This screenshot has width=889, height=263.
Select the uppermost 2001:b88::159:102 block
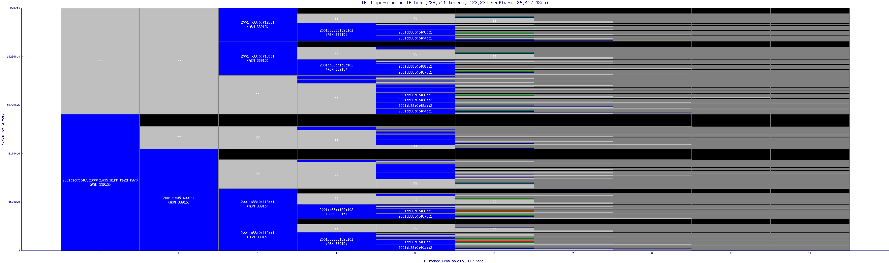[336, 67]
